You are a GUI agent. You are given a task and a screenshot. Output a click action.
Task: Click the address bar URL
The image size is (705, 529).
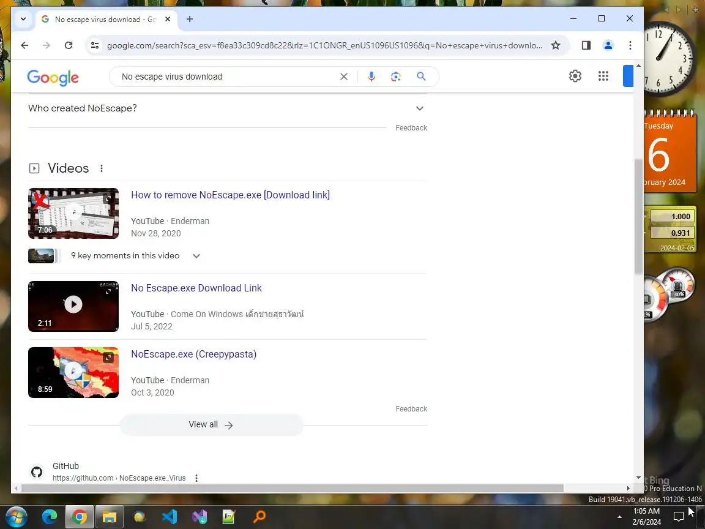click(324, 45)
